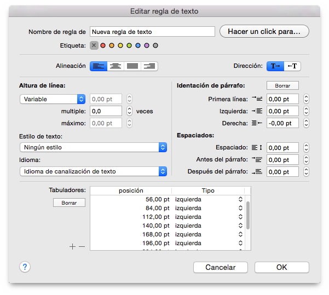The height and width of the screenshot is (295, 329).
Task: Click the Espaciado value field
Action: (282, 148)
